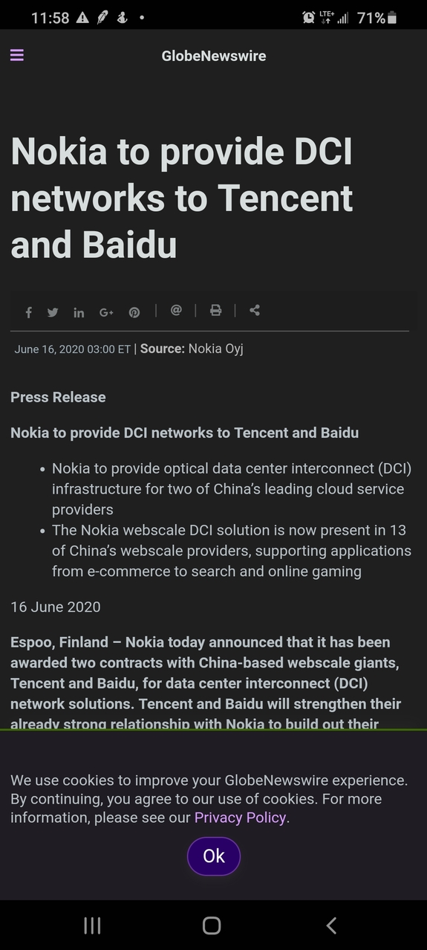This screenshot has width=427, height=950.
Task: Pin article using Pinterest icon
Action: click(x=134, y=312)
